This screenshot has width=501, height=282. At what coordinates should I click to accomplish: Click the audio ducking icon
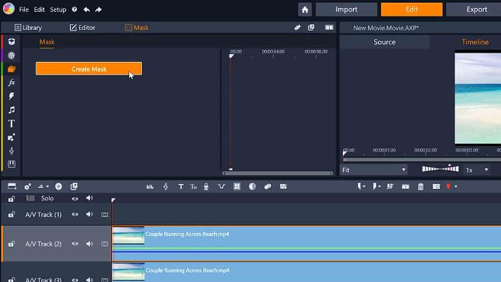222,186
